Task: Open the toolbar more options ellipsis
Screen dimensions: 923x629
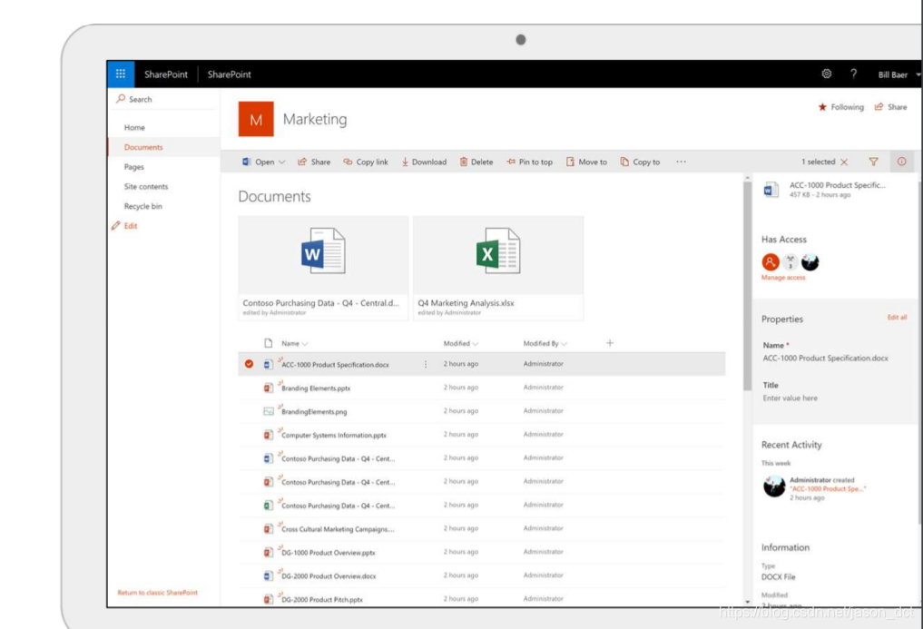Action: pos(681,162)
